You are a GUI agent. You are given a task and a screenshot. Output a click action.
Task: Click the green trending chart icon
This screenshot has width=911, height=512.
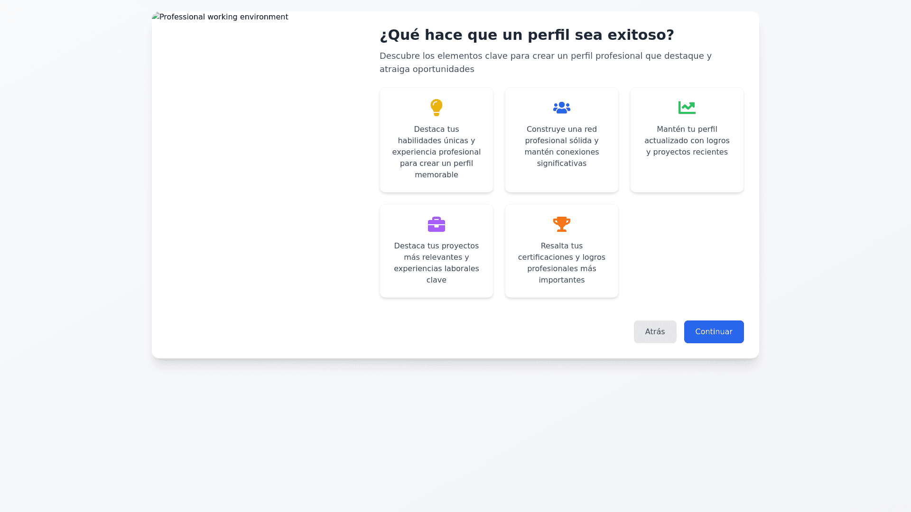pyautogui.click(x=687, y=108)
